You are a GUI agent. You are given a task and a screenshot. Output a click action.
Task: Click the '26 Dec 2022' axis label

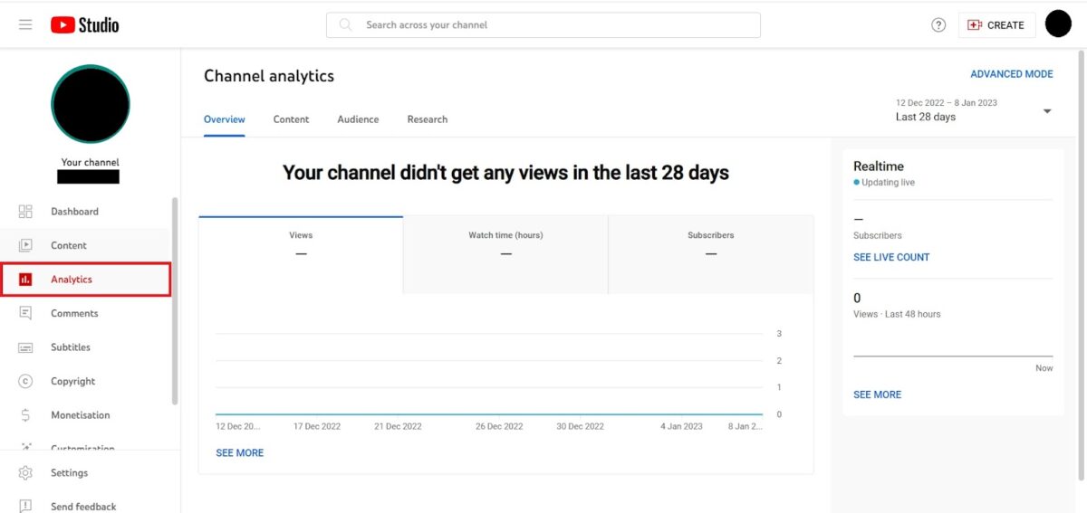pyautogui.click(x=499, y=427)
